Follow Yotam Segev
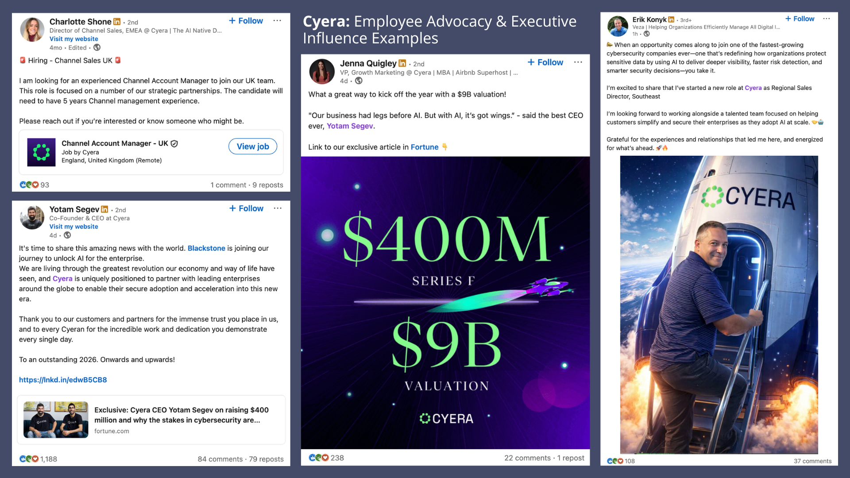Screen dimensions: 850x478 click(246, 208)
